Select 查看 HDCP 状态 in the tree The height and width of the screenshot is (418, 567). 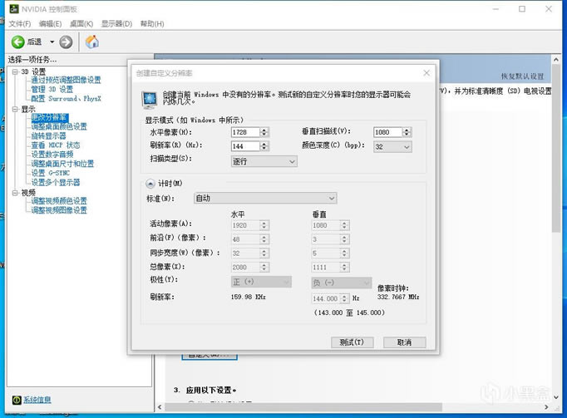coord(56,145)
